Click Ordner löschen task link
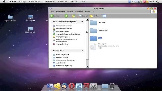The height and width of the screenshot is (91, 162). 62,44
